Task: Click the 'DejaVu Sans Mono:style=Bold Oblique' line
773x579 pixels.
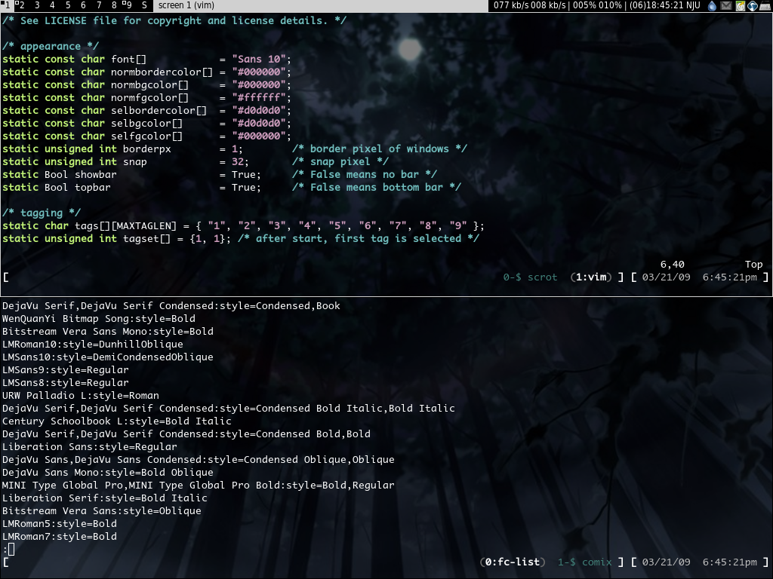Action: [108, 472]
